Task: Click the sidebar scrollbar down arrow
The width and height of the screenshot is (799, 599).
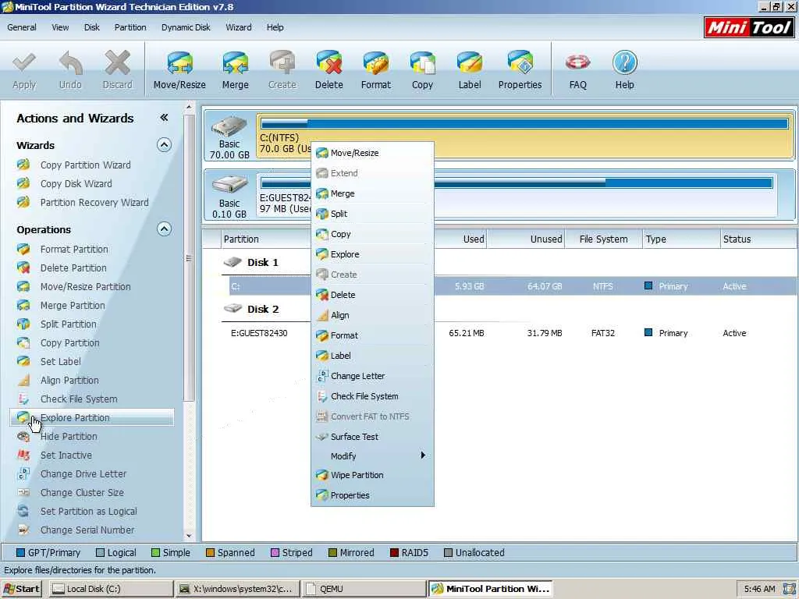Action: pos(189,536)
